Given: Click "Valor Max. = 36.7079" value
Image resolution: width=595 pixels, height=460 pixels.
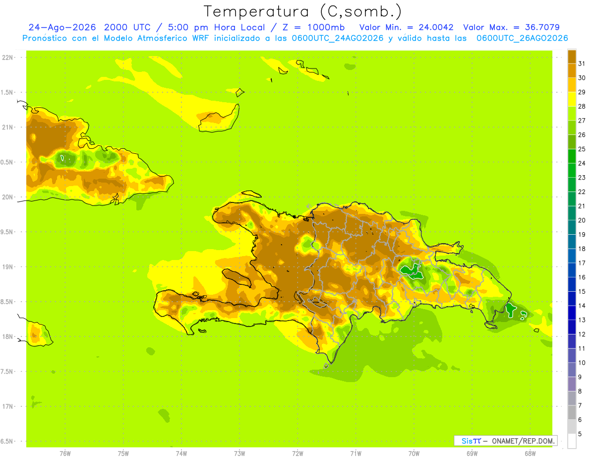Looking at the screenshot, I should pyautogui.click(x=511, y=27).
